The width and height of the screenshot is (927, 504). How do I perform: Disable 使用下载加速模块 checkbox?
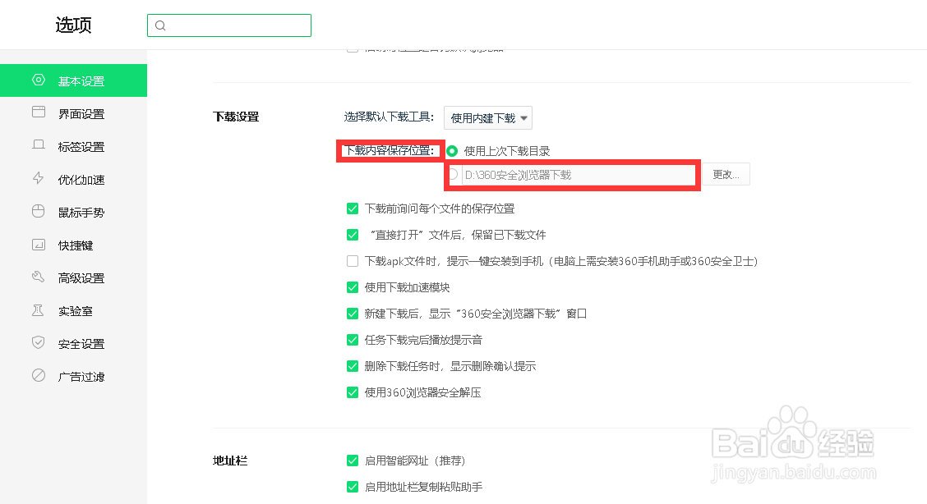pos(353,287)
